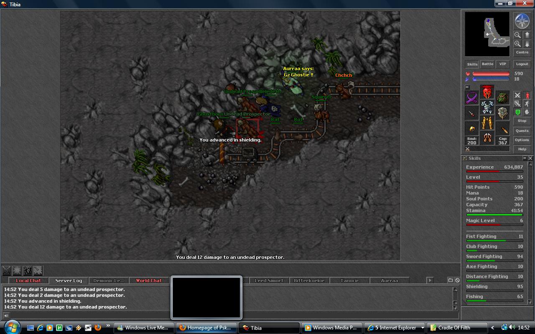The width and height of the screenshot is (535, 334).
Task: Switch to the Local Chat tab
Action: 28,281
